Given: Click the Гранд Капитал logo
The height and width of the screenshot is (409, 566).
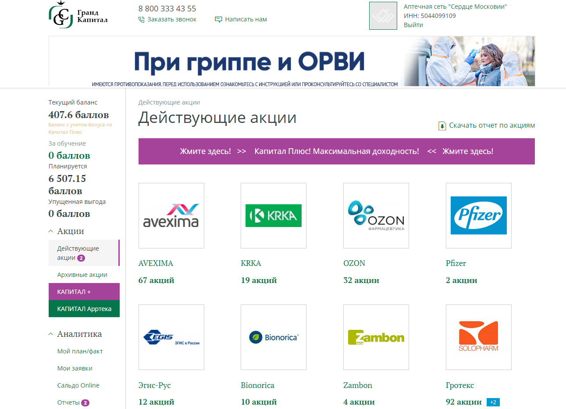Looking at the screenshot, I should point(78,15).
